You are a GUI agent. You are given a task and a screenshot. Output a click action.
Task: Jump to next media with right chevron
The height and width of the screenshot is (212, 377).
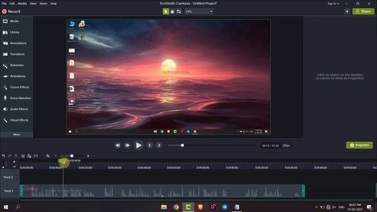(x=159, y=145)
